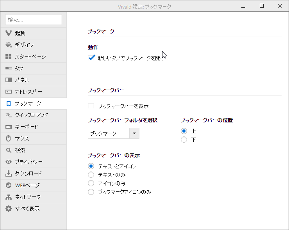Go to キーボード settings
289x230 pixels.
click(34, 127)
